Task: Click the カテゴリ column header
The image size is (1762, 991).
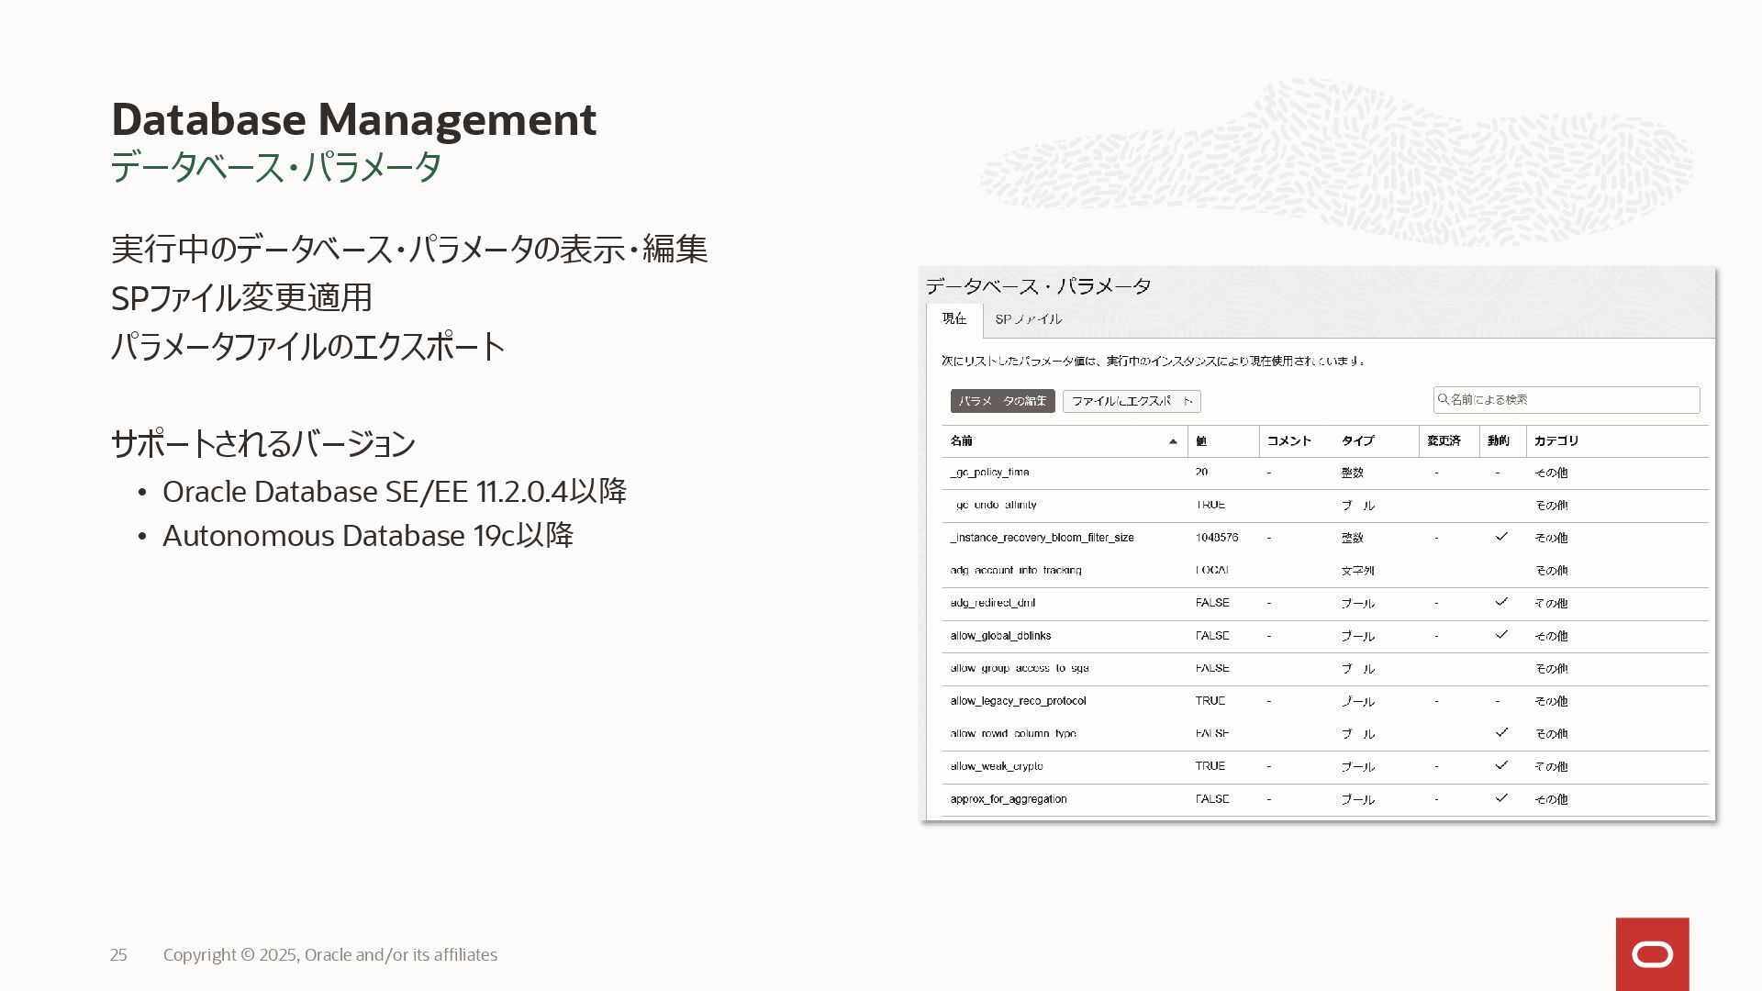Action: point(1556,441)
